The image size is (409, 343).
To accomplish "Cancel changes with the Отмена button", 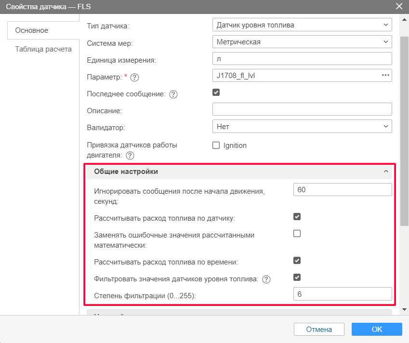I will click(319, 329).
